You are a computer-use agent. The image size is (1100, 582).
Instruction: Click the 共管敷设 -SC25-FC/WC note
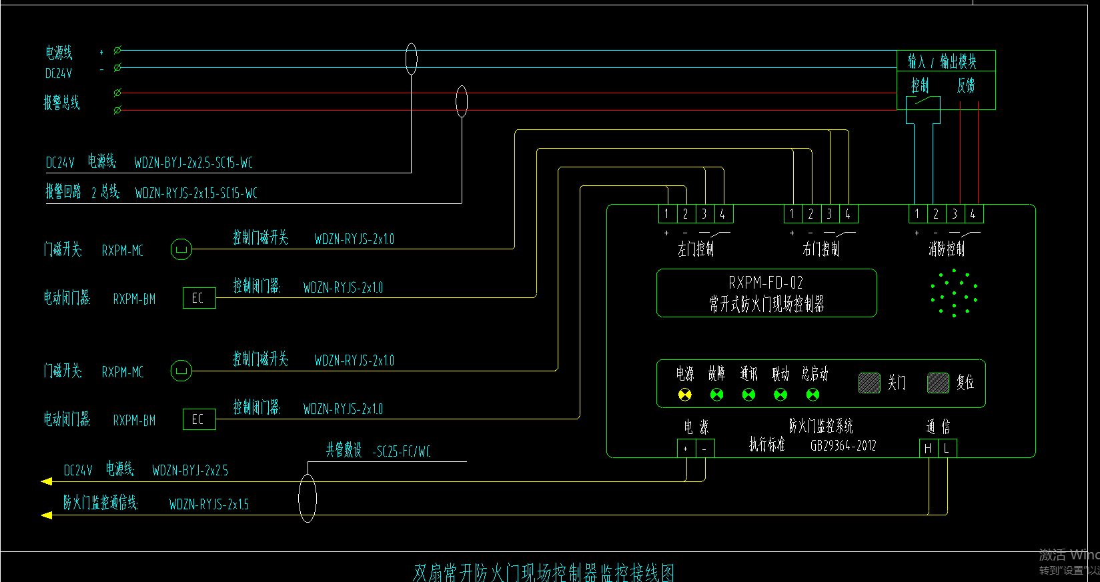pyautogui.click(x=378, y=451)
